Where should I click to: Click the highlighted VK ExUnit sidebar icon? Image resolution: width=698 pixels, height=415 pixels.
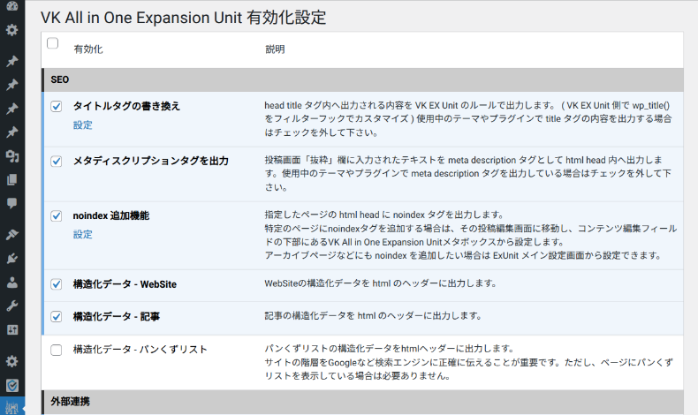[12, 407]
